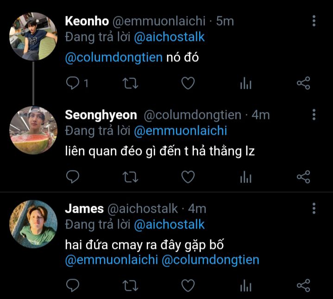
Task: Reply to Keonho's tweet
Action: (x=73, y=83)
